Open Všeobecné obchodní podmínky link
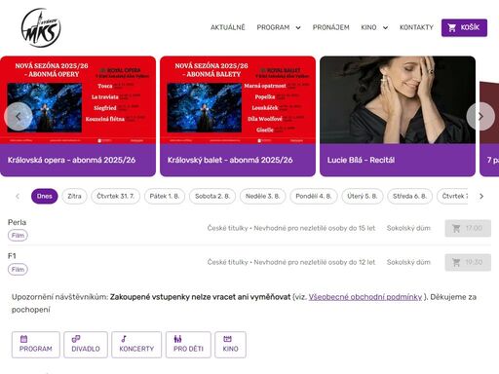 (x=365, y=297)
